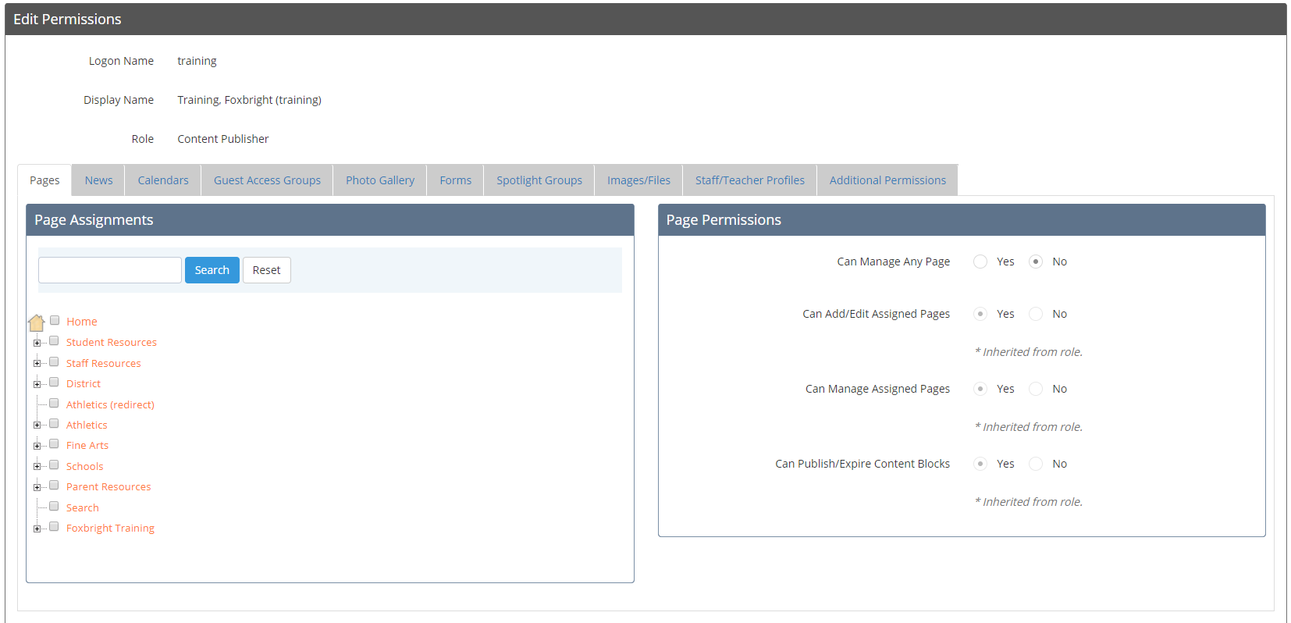The width and height of the screenshot is (1291, 623).
Task: Check the District checkbox
Action: (x=54, y=382)
